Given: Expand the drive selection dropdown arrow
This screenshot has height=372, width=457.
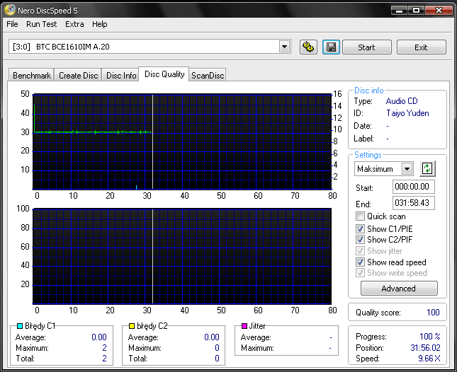Looking at the screenshot, I should coord(284,47).
